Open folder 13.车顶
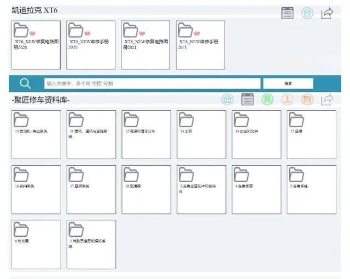 pyautogui.click(x=201, y=135)
